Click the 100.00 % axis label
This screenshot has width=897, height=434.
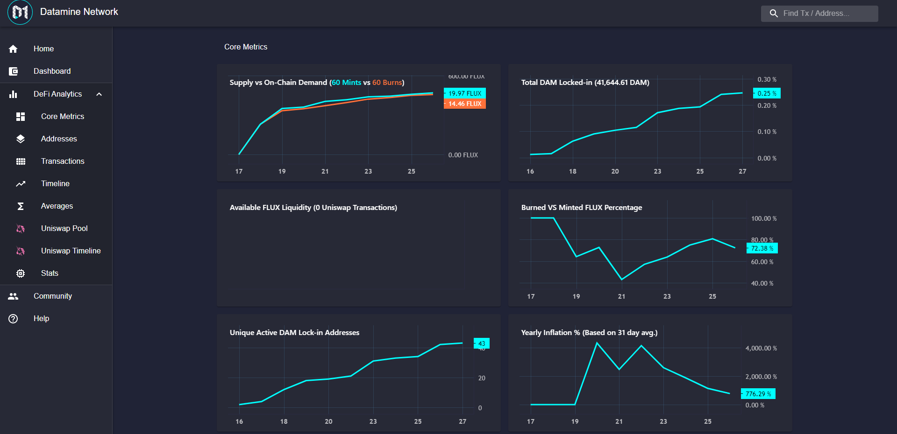pyautogui.click(x=764, y=218)
